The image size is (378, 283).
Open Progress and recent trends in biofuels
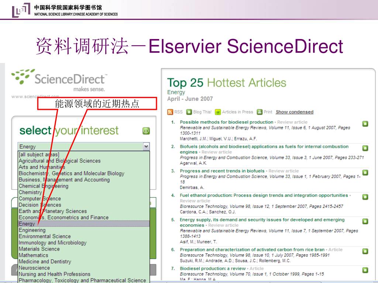click(222, 171)
